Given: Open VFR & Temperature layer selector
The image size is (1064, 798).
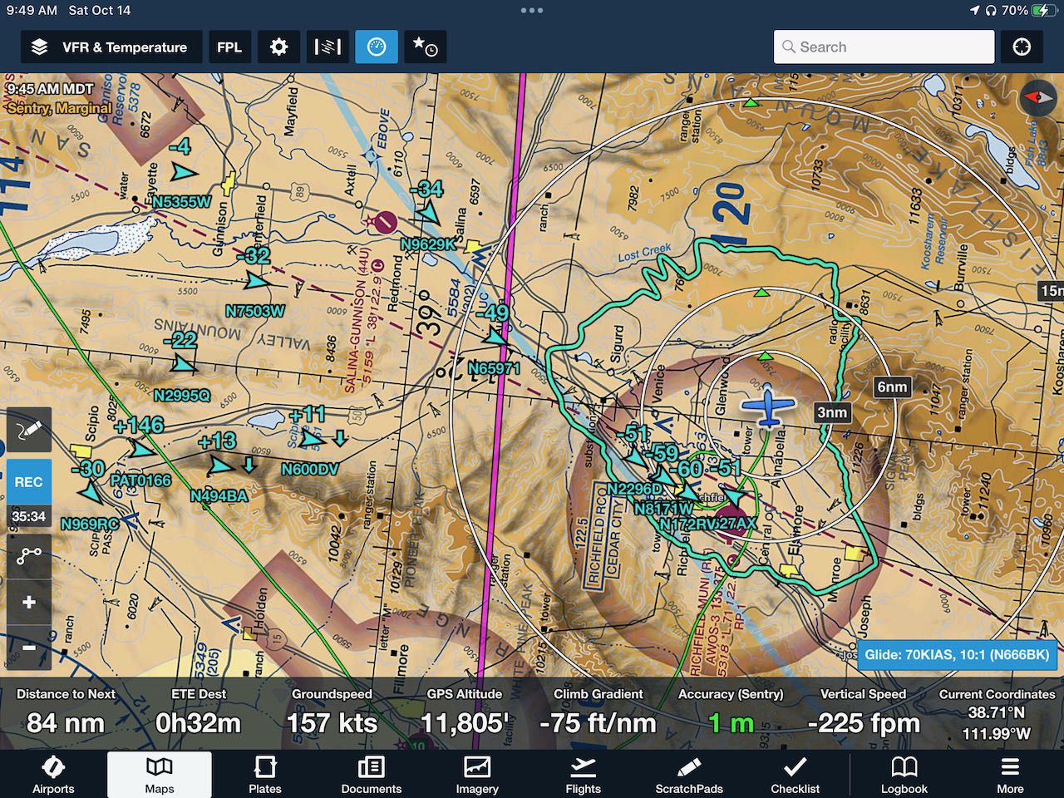Looking at the screenshot, I should click(111, 47).
